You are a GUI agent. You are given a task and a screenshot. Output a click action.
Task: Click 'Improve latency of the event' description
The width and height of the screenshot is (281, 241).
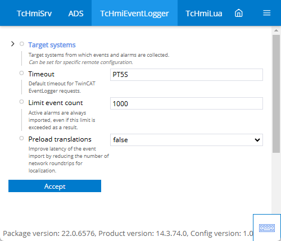[x=69, y=160]
